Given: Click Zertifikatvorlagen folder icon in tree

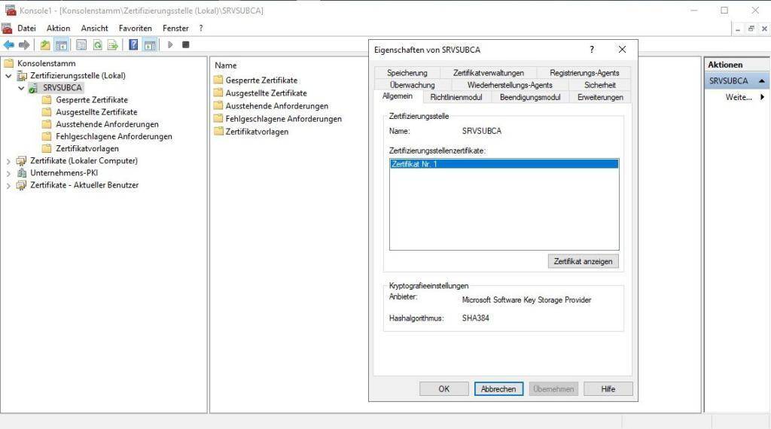Looking at the screenshot, I should (x=47, y=148).
